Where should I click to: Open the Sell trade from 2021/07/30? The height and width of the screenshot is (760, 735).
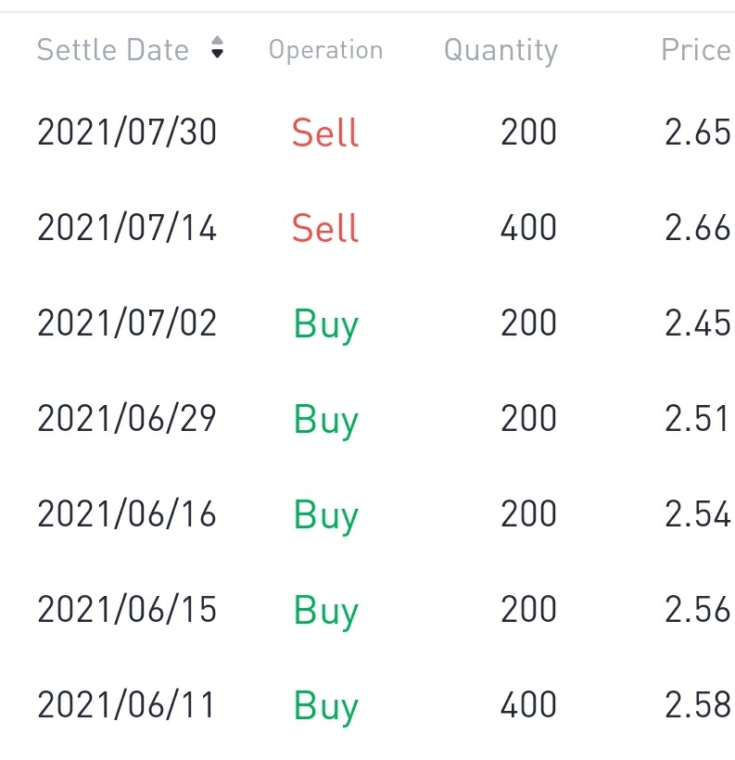point(324,133)
